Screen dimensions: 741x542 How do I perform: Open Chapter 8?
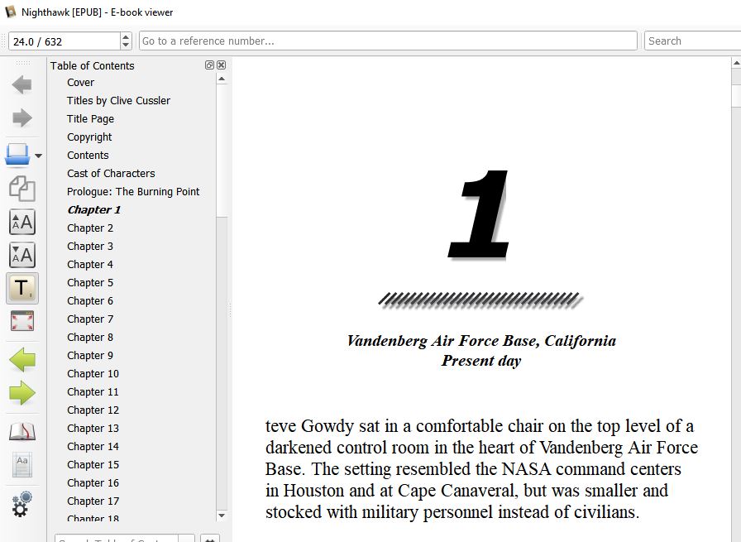pyautogui.click(x=90, y=338)
